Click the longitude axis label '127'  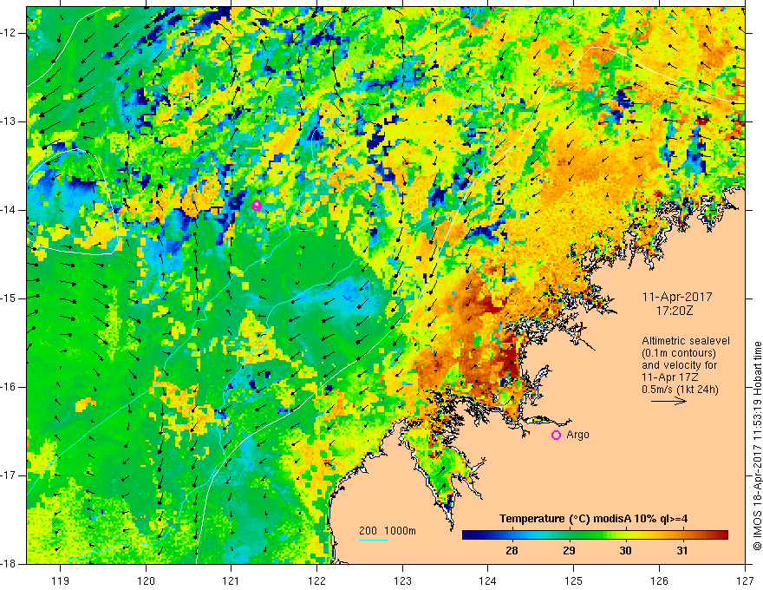click(x=745, y=580)
